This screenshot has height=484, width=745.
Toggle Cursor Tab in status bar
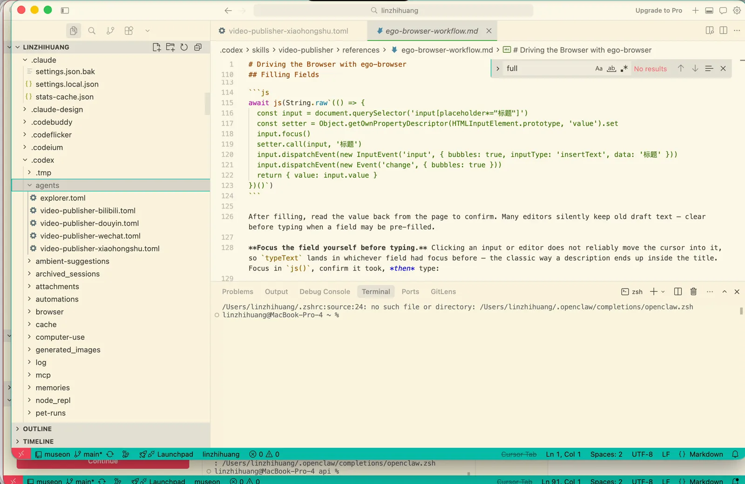tap(519, 454)
